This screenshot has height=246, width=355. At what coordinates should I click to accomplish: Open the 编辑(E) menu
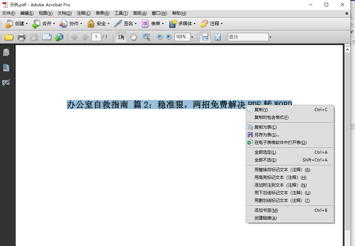[x=27, y=13]
